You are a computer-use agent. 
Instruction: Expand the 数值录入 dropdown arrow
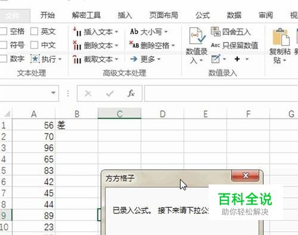tap(201, 61)
